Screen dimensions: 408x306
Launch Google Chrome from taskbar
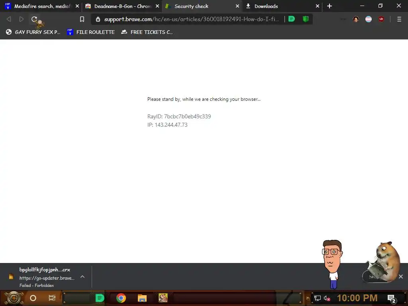point(121,298)
